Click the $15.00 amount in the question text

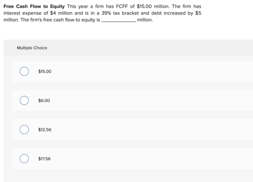click(144, 6)
